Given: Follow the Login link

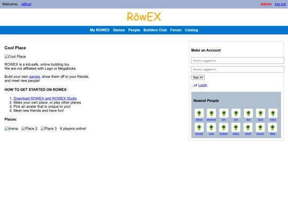Looking at the screenshot, I should click(x=203, y=85).
